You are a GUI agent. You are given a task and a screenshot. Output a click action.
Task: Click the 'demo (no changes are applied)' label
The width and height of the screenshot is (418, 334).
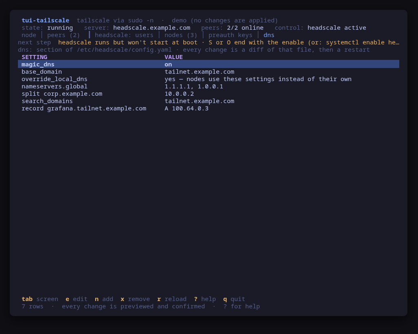(225, 20)
